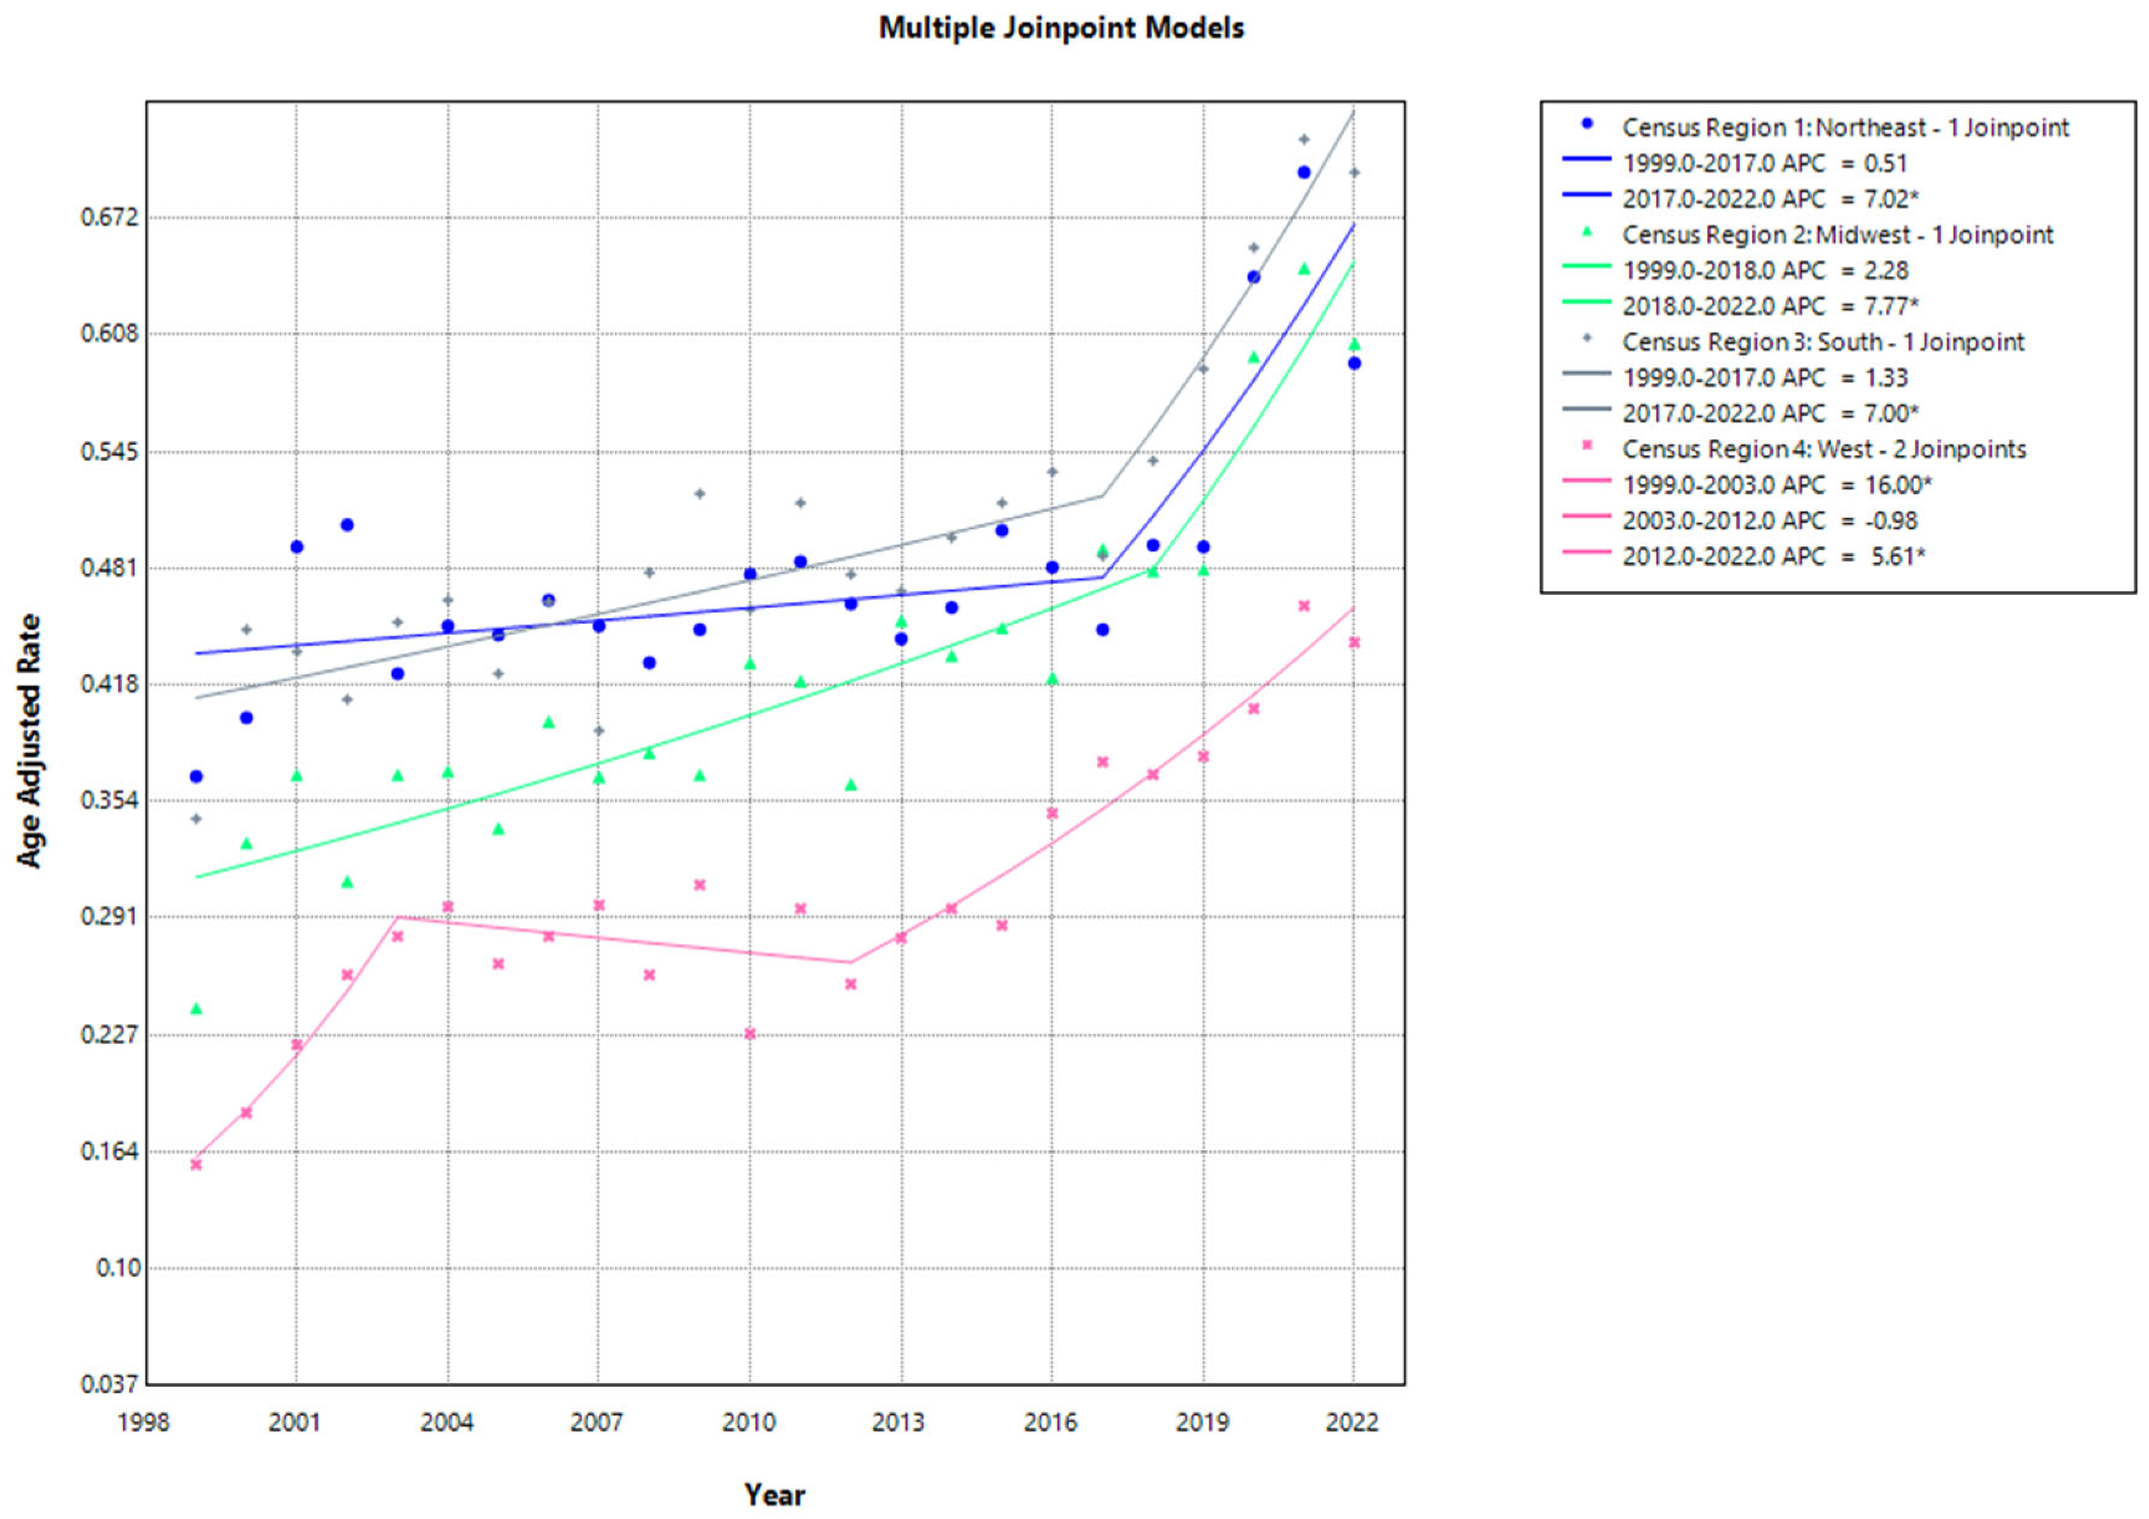The image size is (2149, 1519).
Task: Select legend entry 2018.0-2022.0 APC = 7.77*
Action: click(x=1770, y=306)
